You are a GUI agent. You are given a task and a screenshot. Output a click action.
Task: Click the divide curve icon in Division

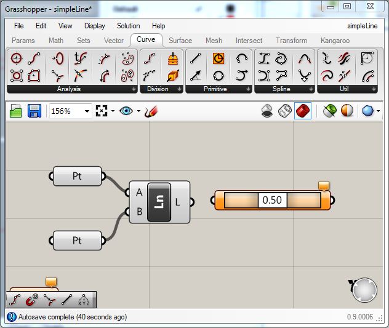pyautogui.click(x=150, y=58)
